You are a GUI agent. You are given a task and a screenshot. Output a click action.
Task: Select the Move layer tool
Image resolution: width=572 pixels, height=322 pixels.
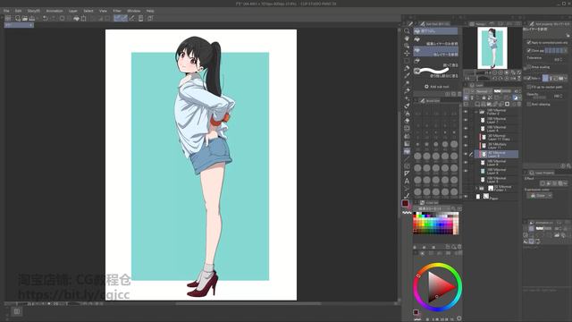coord(407,54)
